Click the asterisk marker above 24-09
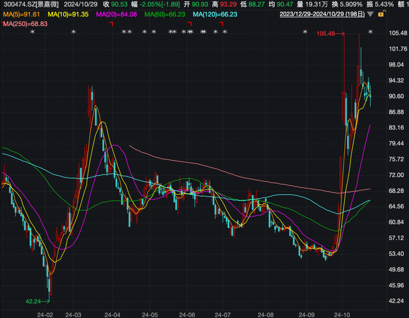409x318 pixels. coord(304,33)
